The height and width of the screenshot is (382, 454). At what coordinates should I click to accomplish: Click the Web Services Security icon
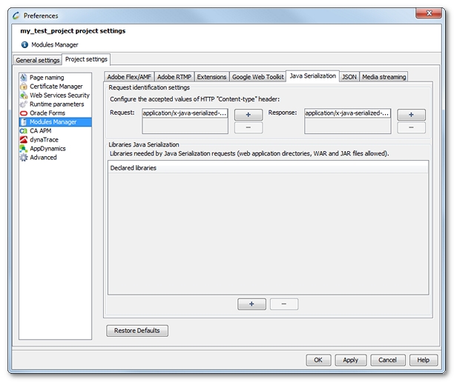pyautogui.click(x=24, y=95)
